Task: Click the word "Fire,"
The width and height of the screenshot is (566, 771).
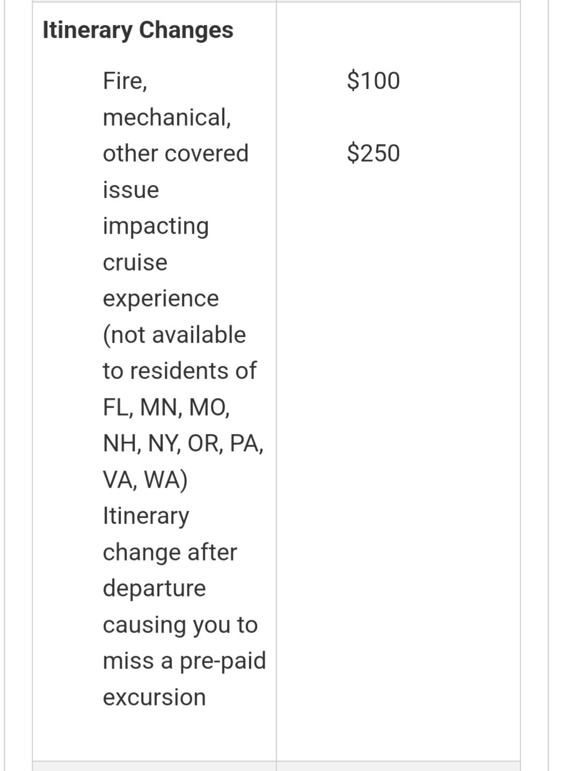Action: point(125,81)
